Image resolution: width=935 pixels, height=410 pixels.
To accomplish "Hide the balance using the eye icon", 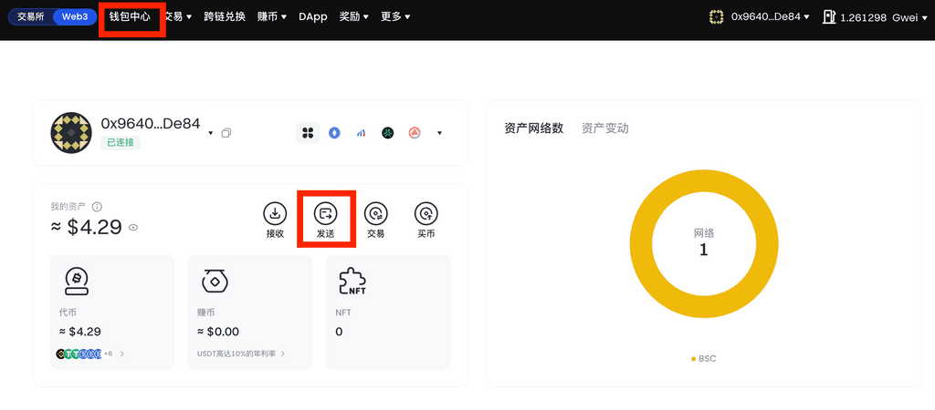I will (133, 228).
